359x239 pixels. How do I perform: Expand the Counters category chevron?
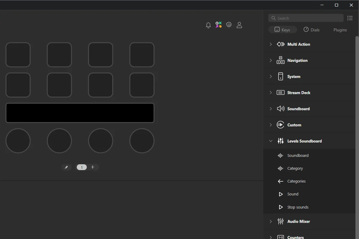(x=271, y=237)
